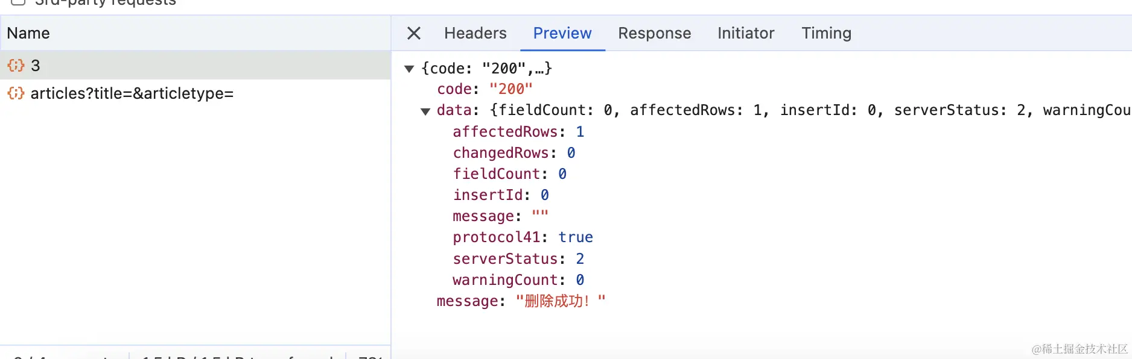Collapse the data object node
1132x359 pixels.
tap(425, 111)
